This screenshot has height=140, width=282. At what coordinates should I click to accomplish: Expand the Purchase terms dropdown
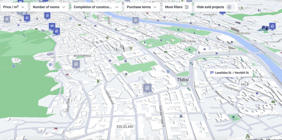(x=142, y=7)
